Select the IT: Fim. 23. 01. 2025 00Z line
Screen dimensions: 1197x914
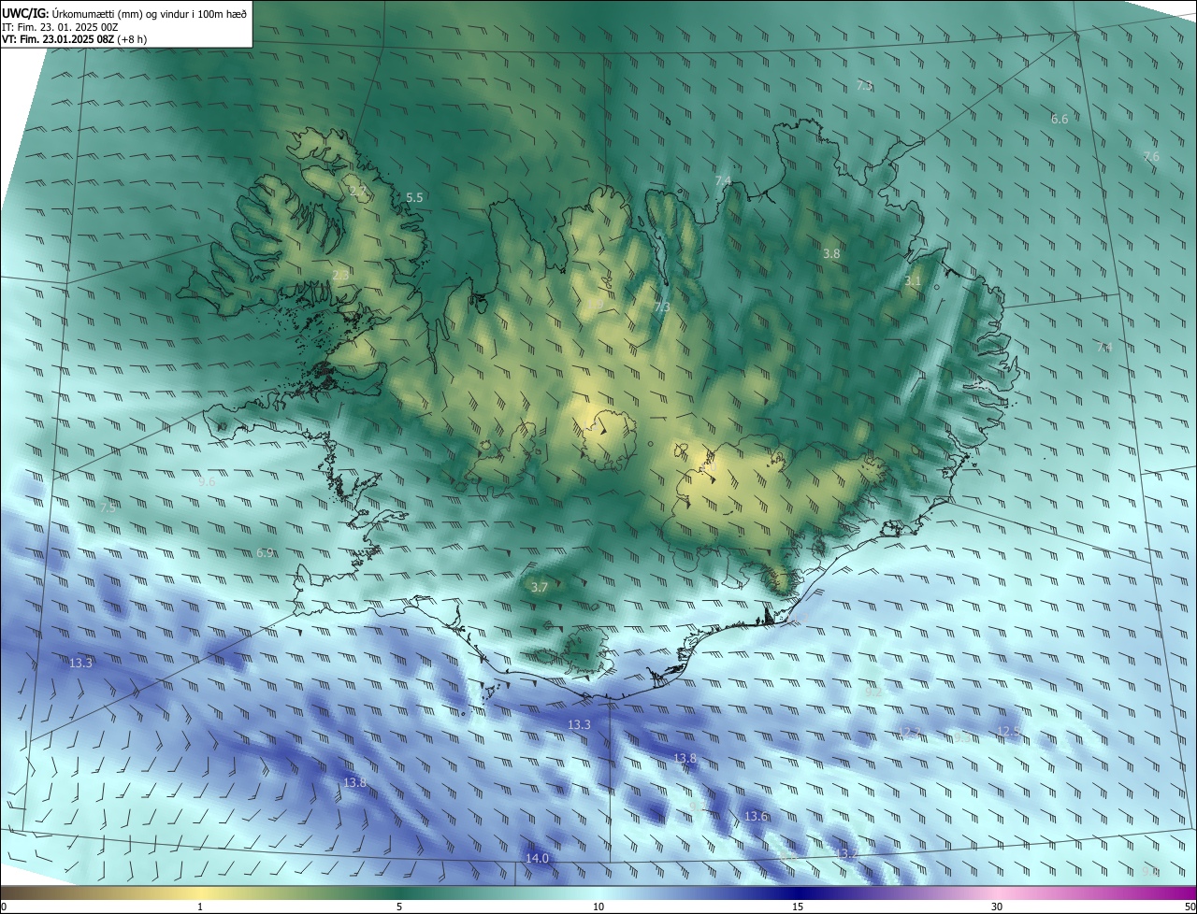coord(60,27)
